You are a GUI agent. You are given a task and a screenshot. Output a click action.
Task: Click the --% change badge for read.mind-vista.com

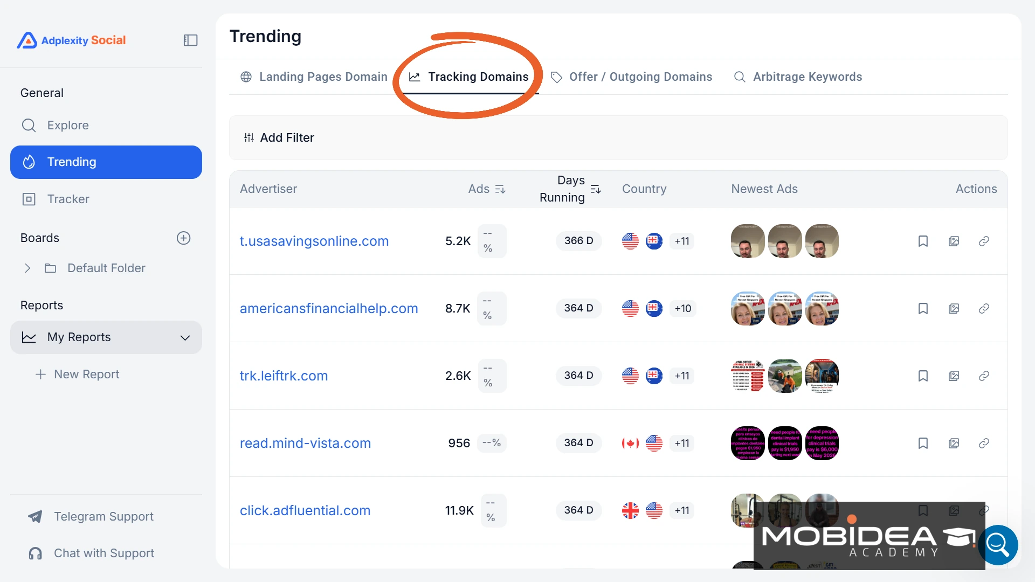point(492,443)
